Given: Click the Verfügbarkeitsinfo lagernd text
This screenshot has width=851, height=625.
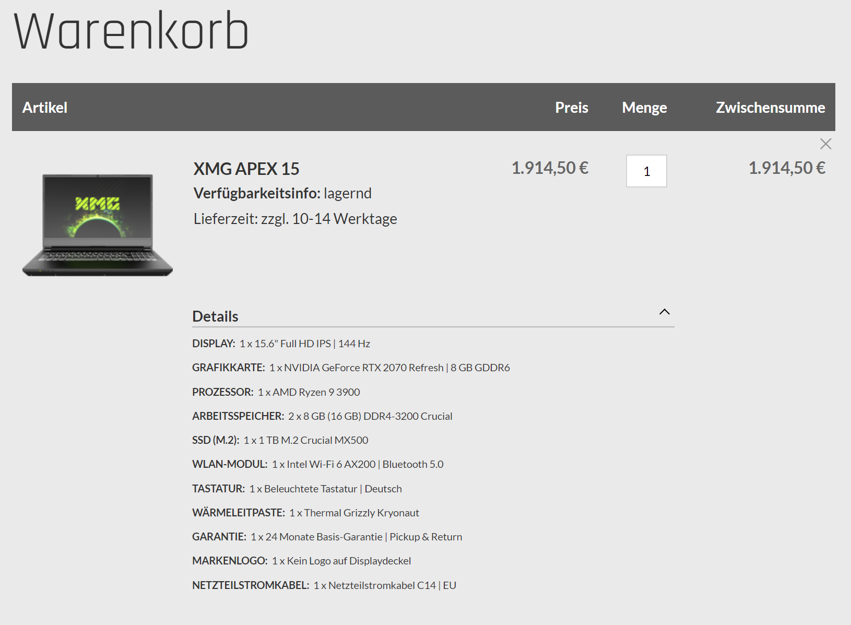Looking at the screenshot, I should pyautogui.click(x=282, y=193).
